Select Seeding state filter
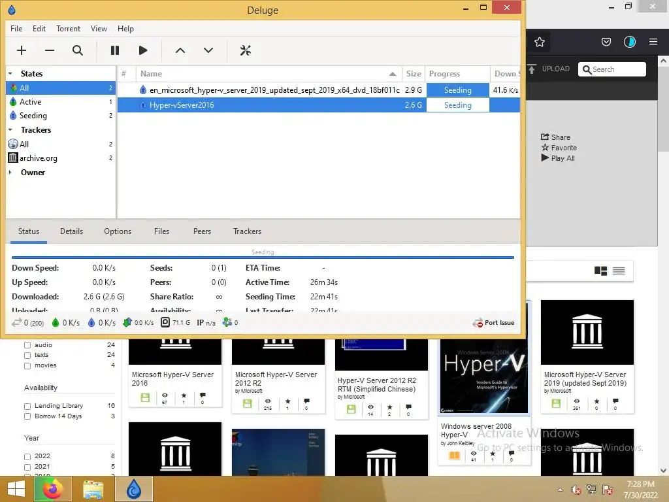The width and height of the screenshot is (669, 502). point(61,115)
